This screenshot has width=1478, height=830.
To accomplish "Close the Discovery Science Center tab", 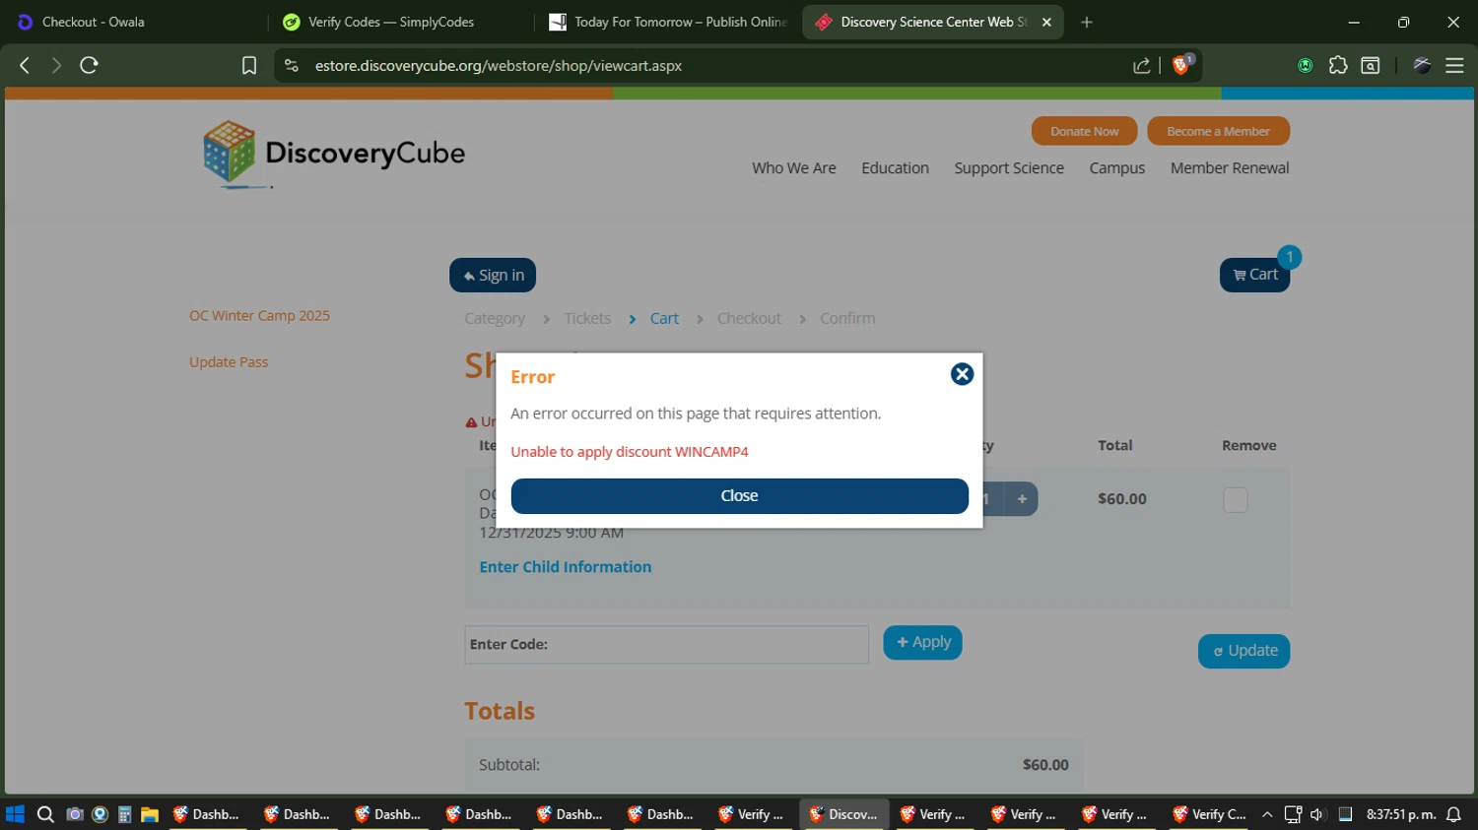I will (x=1046, y=22).
